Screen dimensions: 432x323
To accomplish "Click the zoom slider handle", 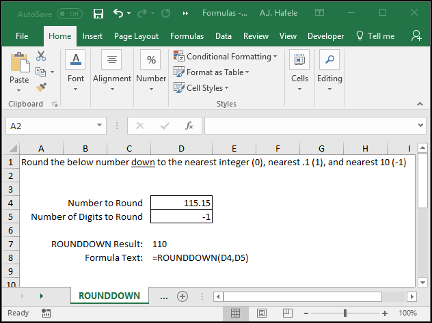I will coord(345,313).
